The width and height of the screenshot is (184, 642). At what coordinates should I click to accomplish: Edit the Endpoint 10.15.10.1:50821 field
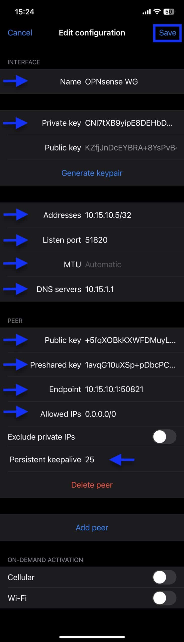[92, 389]
